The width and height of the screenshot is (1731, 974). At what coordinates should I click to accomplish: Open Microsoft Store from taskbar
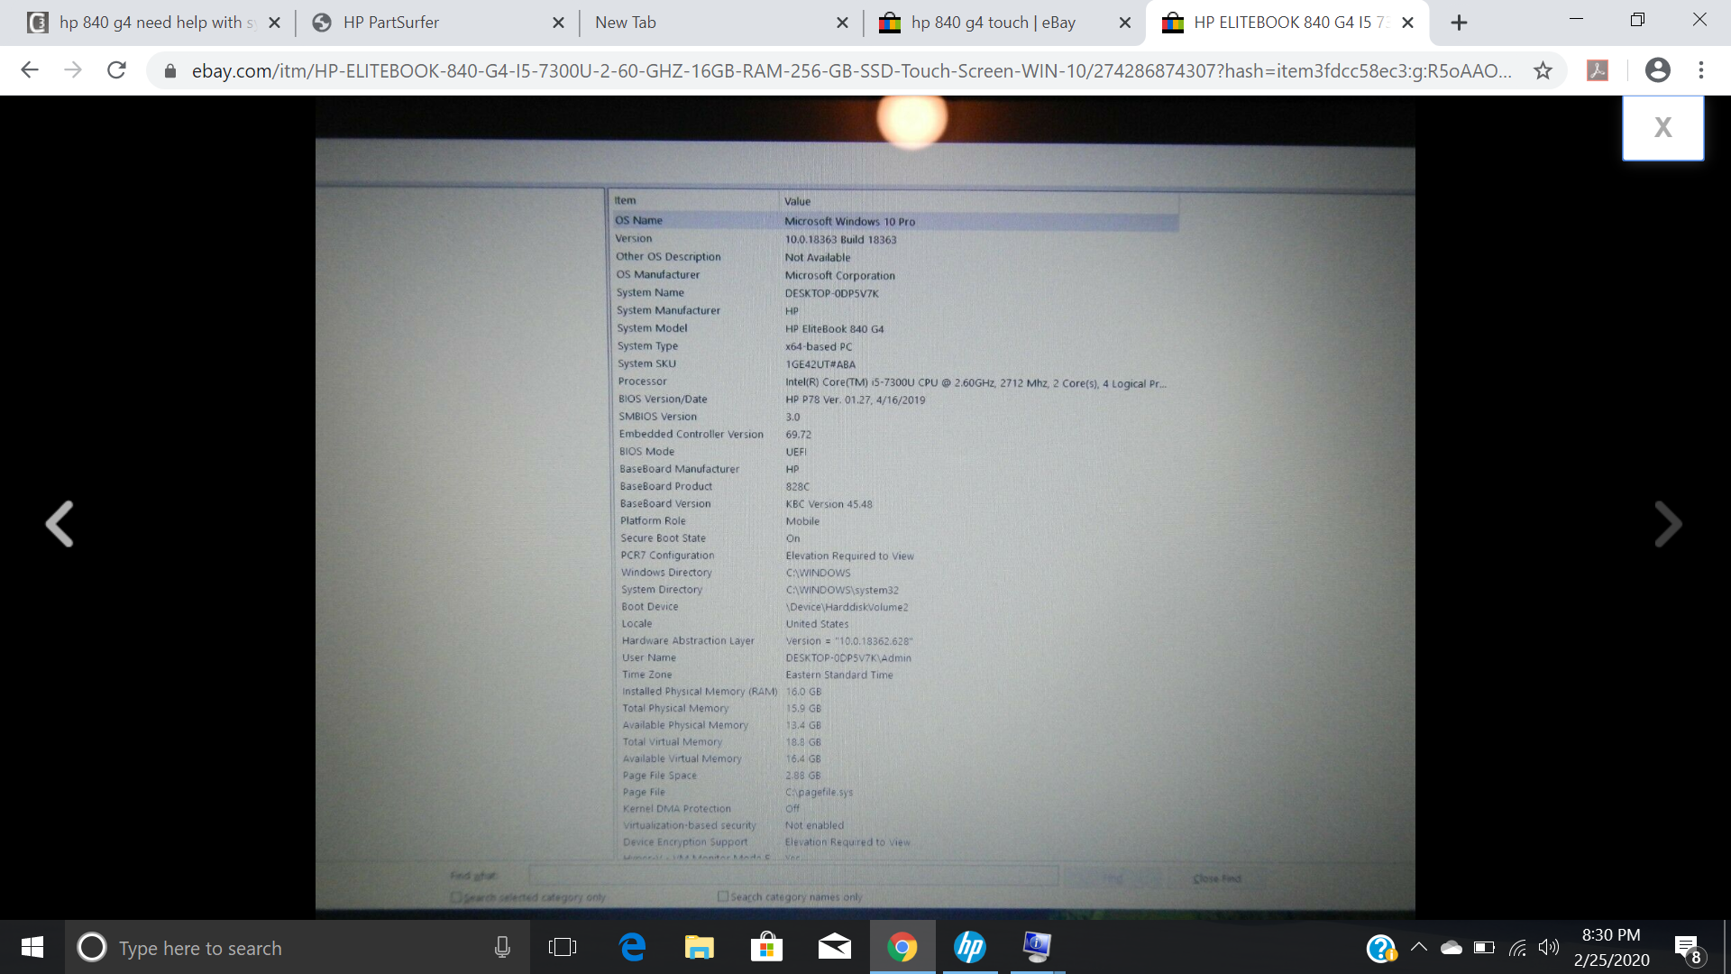click(x=766, y=947)
